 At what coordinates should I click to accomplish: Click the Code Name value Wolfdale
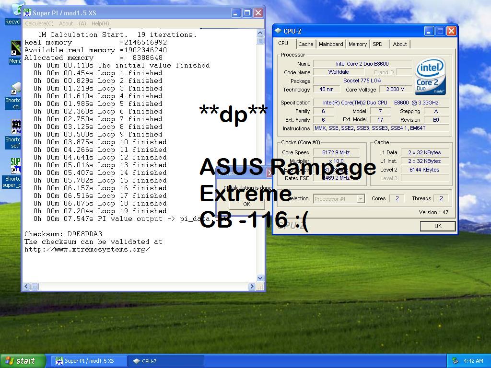coord(339,72)
